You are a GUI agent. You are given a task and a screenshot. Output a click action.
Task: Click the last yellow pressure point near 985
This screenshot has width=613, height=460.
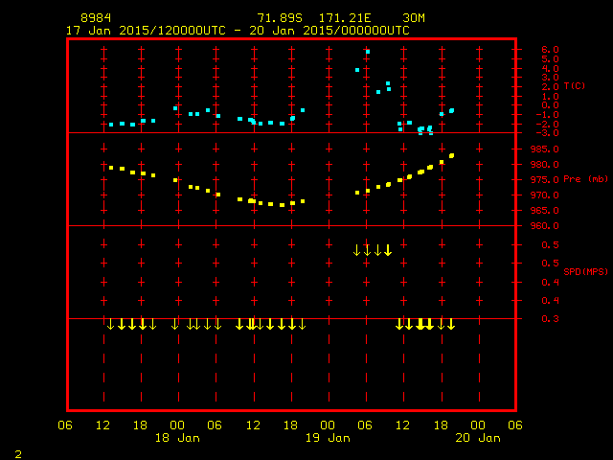point(451,155)
